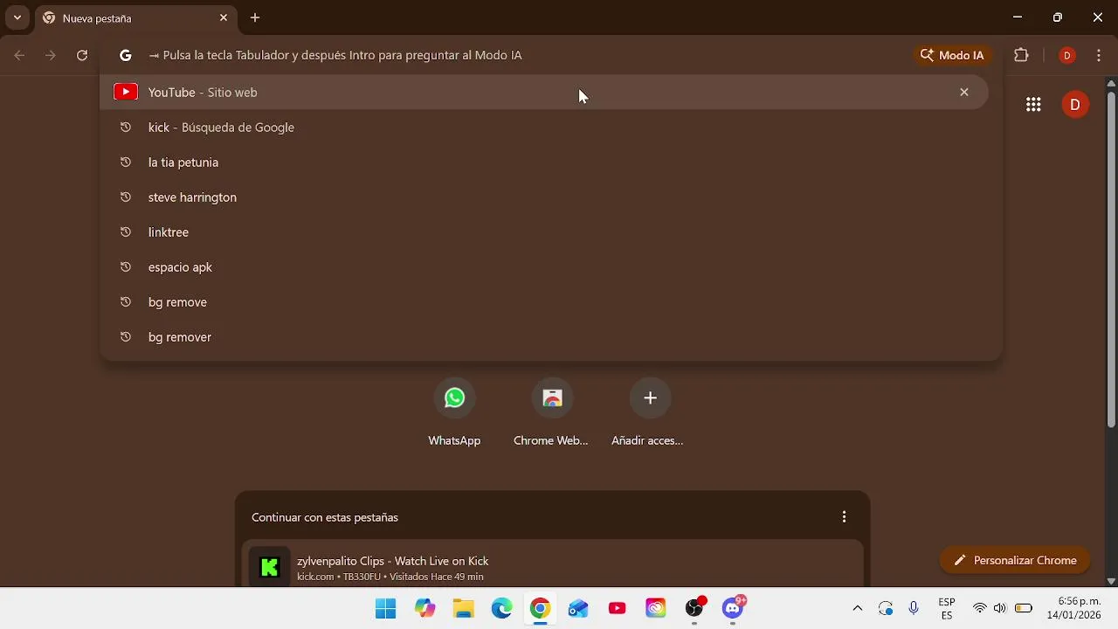Viewport: 1118px width, 629px height.
Task: Select steve harrington search suggestion
Action: pos(543,197)
